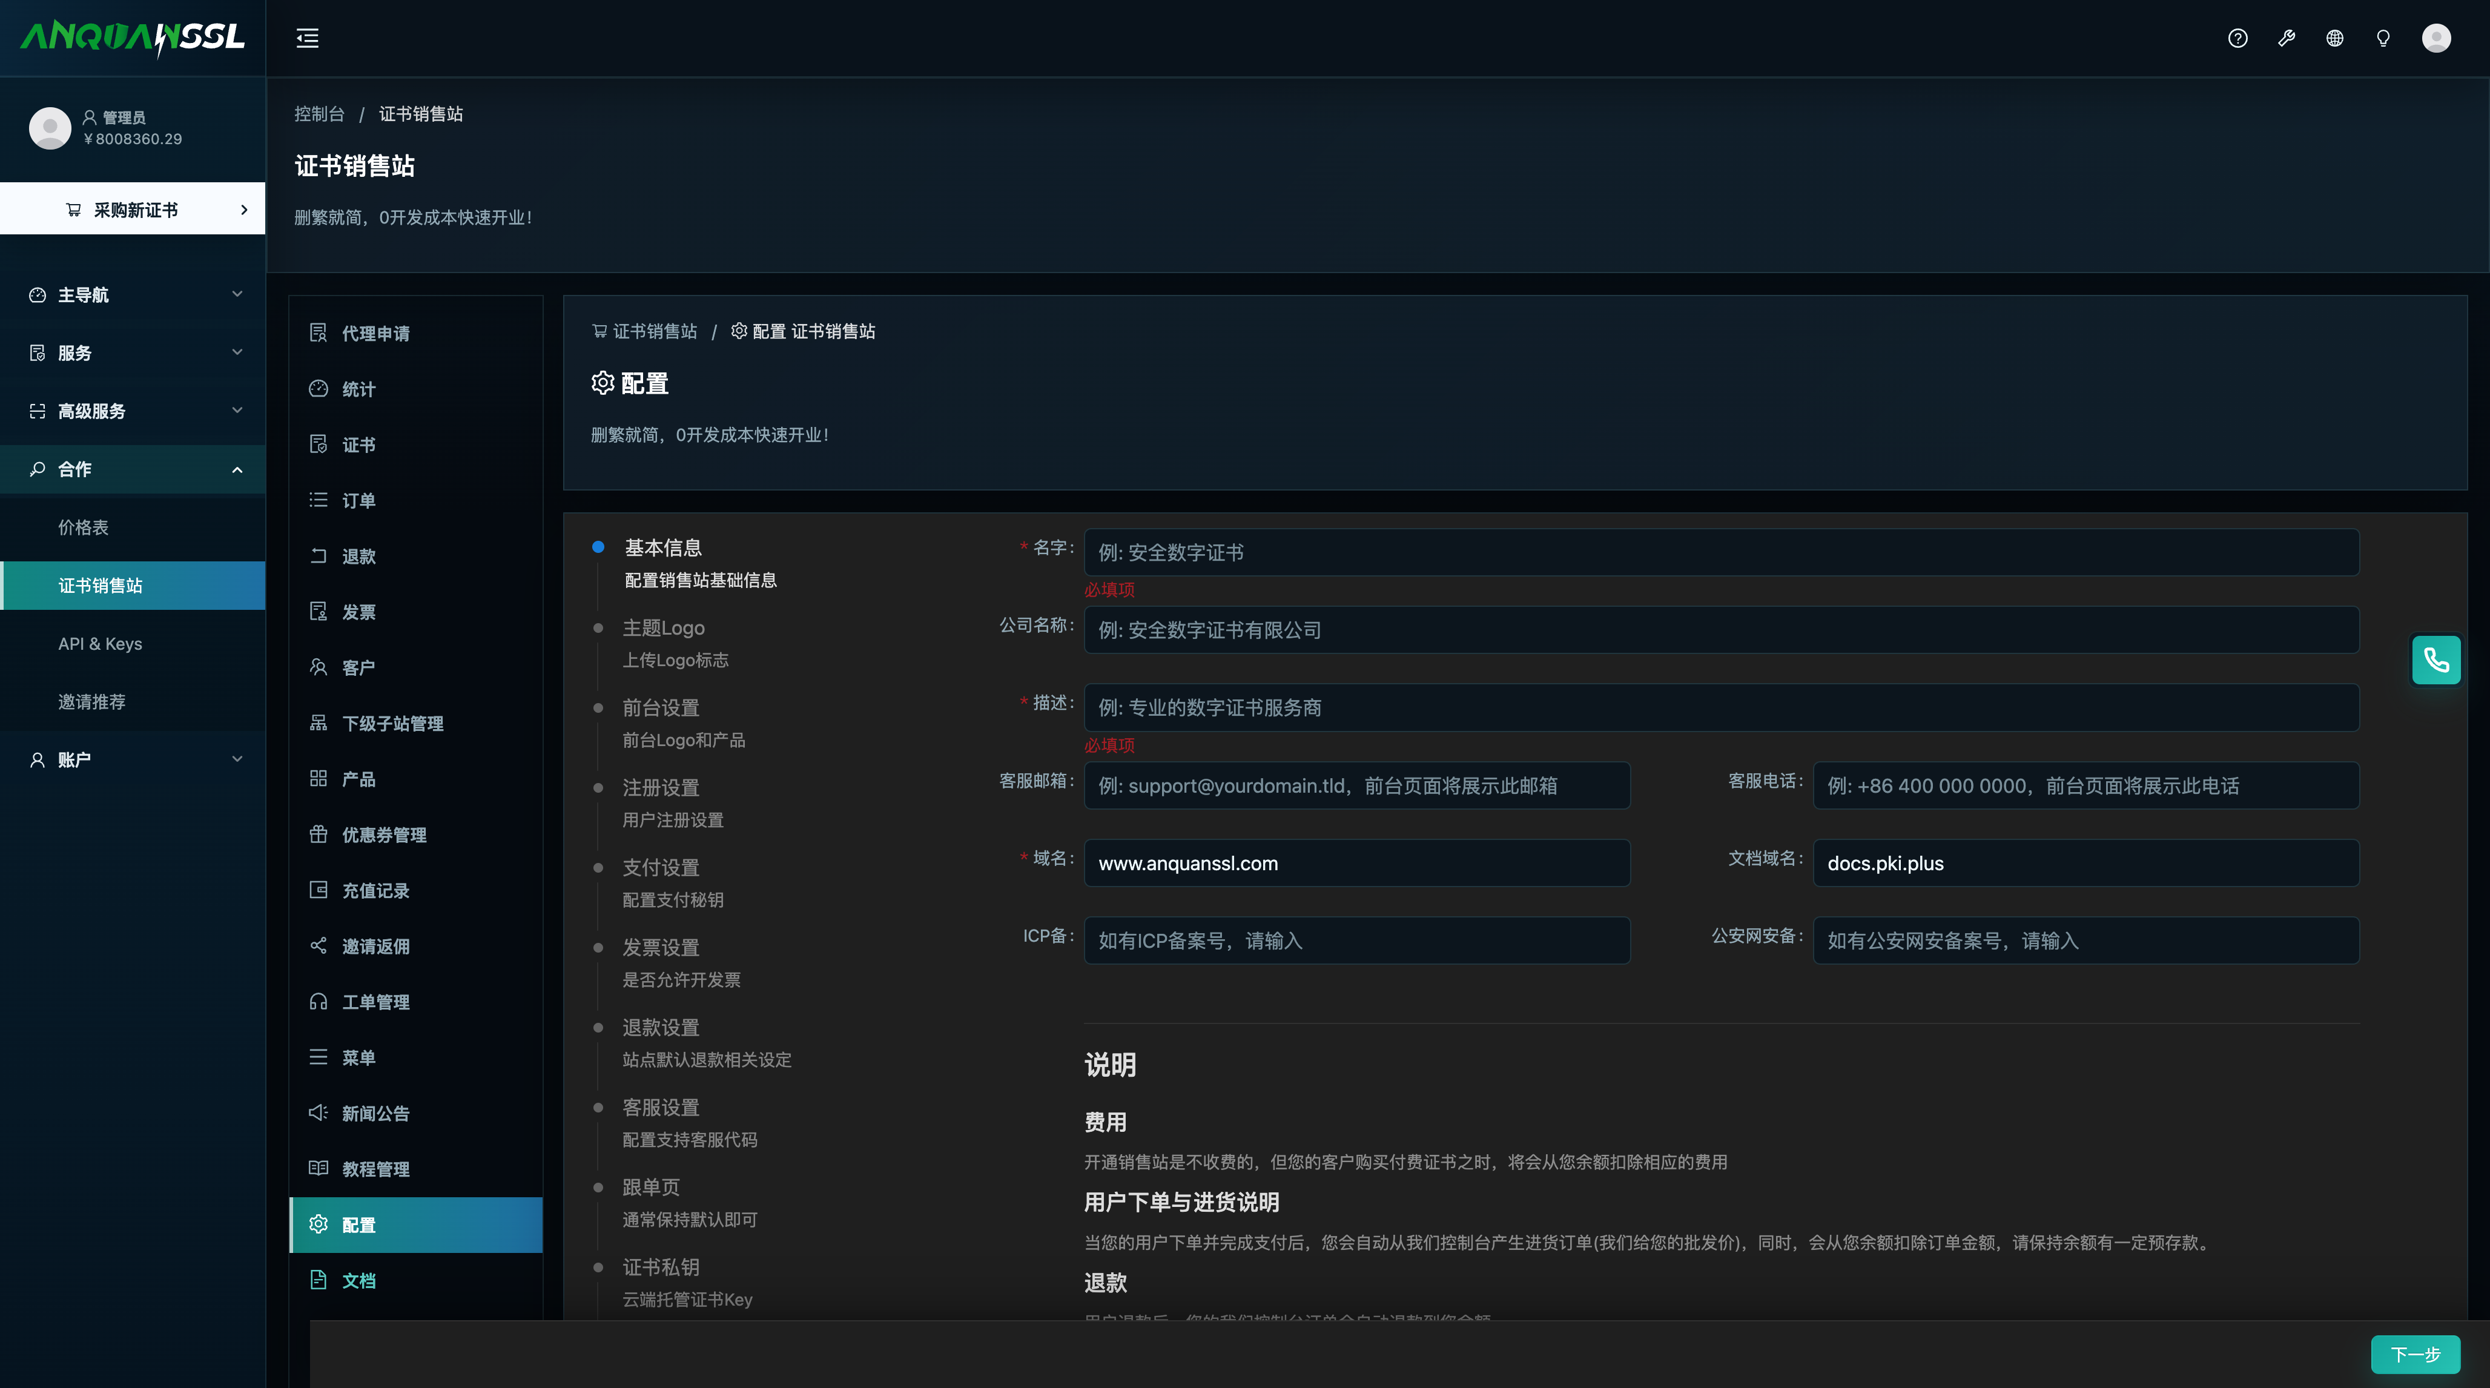The width and height of the screenshot is (2490, 1388).
Task: Click the 文档 file icon
Action: pyautogui.click(x=318, y=1281)
